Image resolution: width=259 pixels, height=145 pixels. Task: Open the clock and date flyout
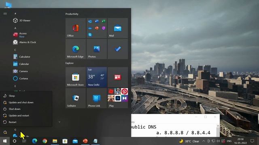tap(240, 141)
